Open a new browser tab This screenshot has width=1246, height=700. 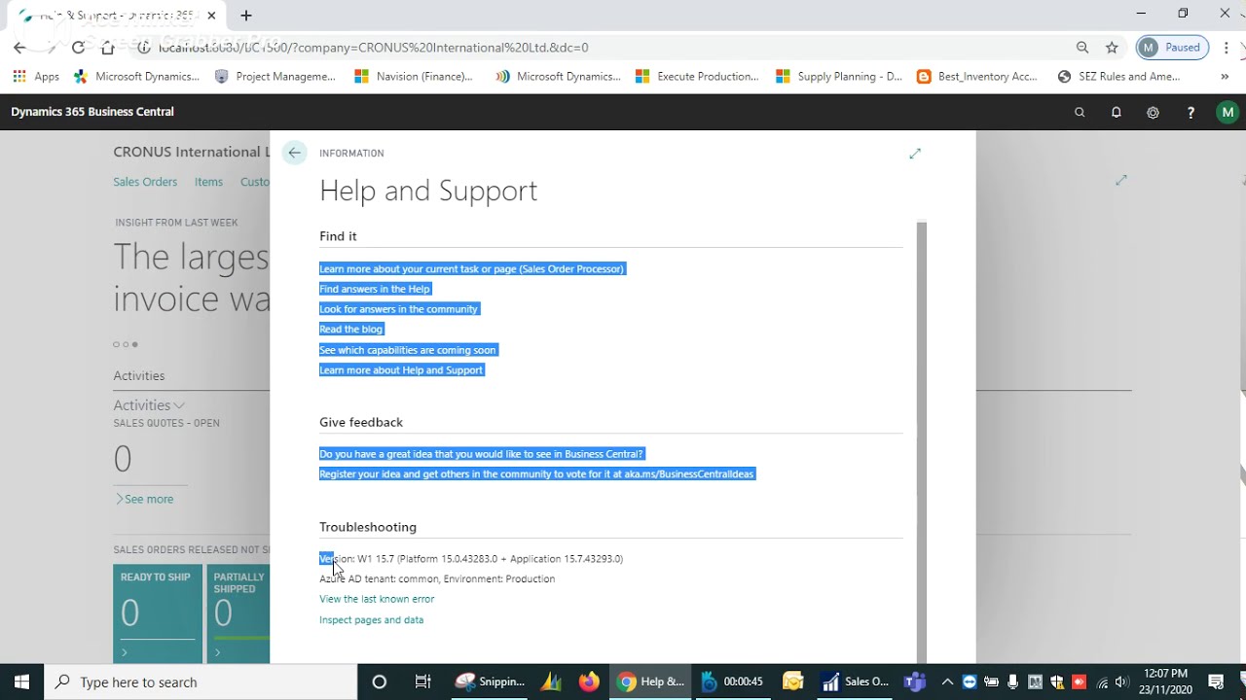(246, 16)
